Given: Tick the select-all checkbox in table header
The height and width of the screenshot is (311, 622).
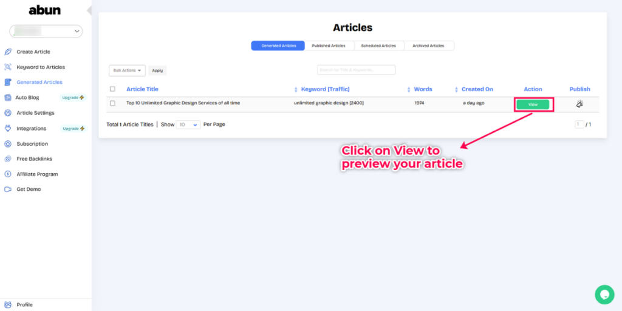Looking at the screenshot, I should 112,89.
